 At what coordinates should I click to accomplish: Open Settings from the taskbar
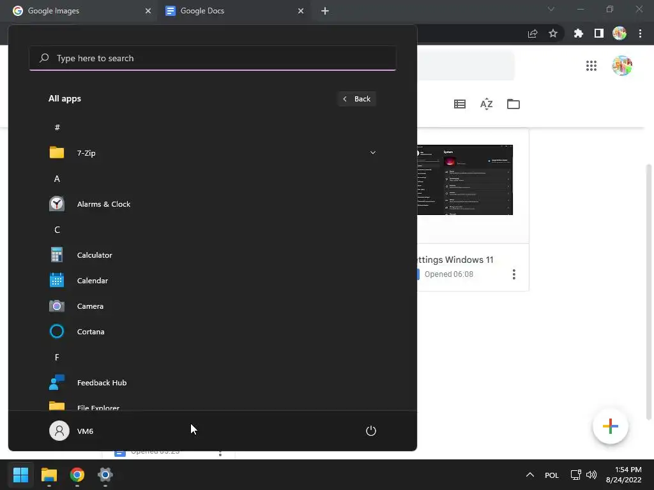click(x=105, y=475)
